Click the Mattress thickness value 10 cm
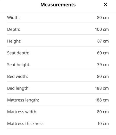This screenshot has height=135, width=116. (103, 123)
